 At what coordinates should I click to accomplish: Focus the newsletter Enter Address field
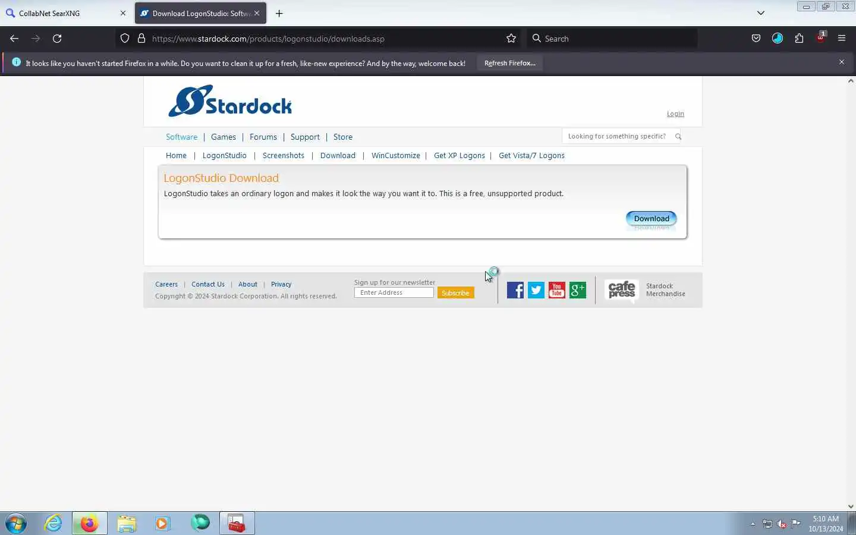tap(394, 292)
